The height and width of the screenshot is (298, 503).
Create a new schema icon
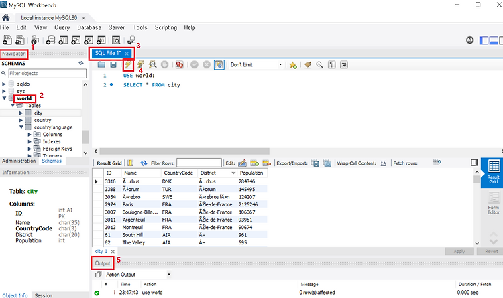tap(50, 40)
